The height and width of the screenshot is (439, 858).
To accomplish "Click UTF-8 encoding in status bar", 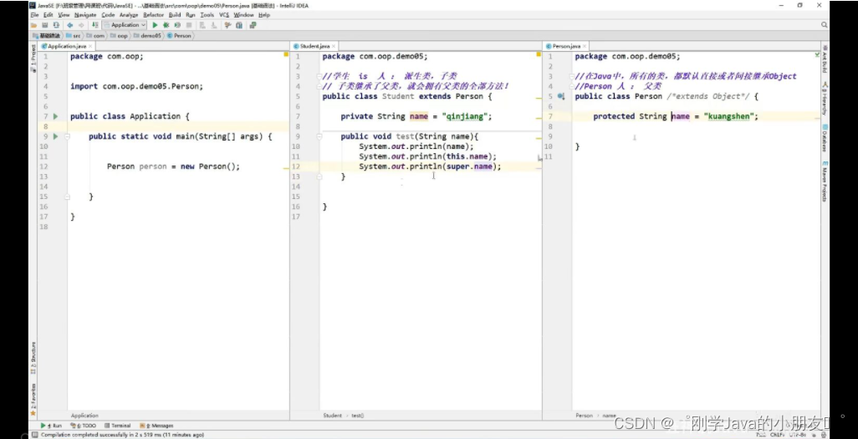I will [x=798, y=435].
